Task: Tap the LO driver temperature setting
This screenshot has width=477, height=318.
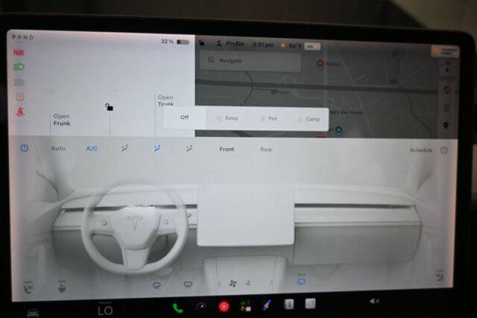Action: 105,311
